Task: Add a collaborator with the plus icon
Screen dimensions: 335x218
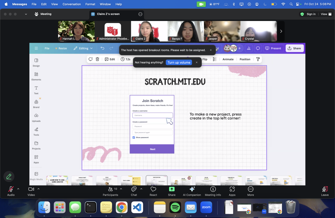Action: coord(239,48)
